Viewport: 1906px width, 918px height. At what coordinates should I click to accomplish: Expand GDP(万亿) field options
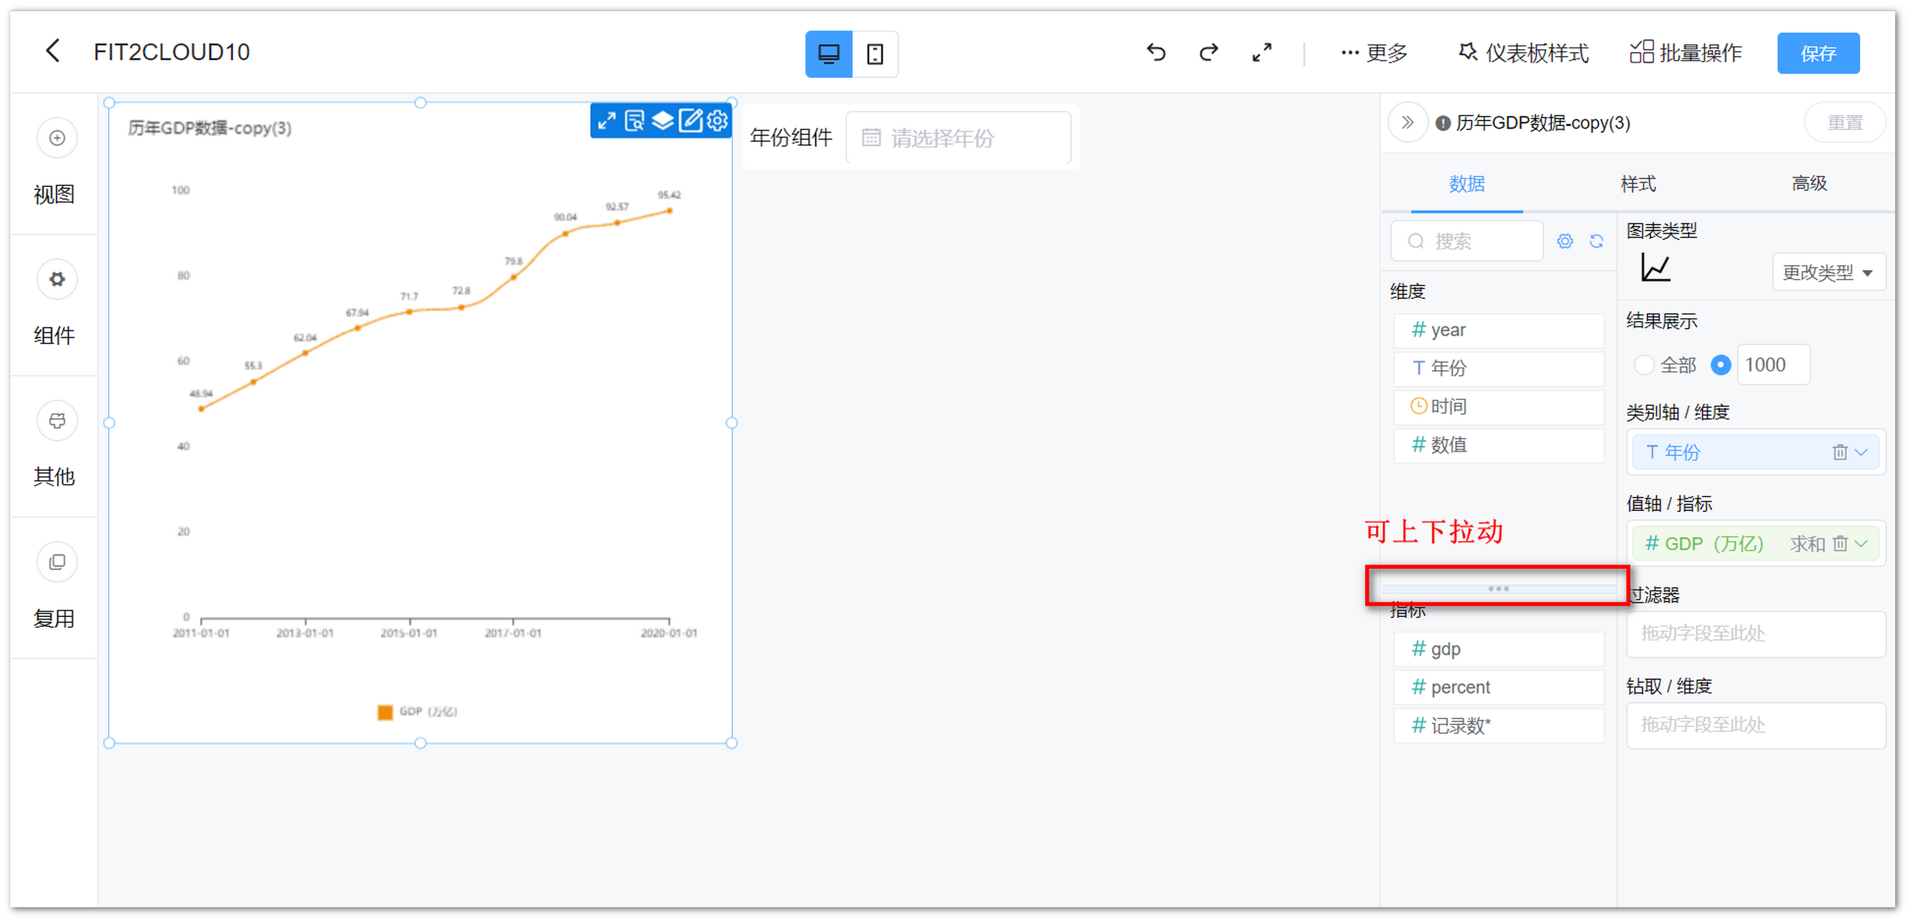point(1861,545)
